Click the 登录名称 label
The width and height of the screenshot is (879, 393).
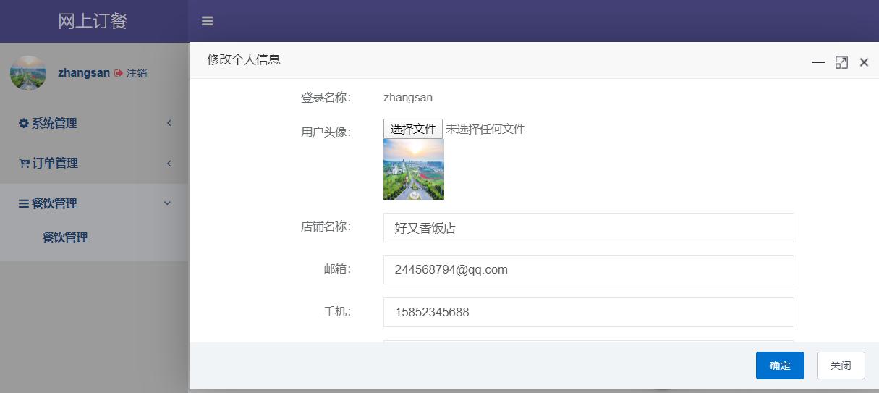coord(326,97)
